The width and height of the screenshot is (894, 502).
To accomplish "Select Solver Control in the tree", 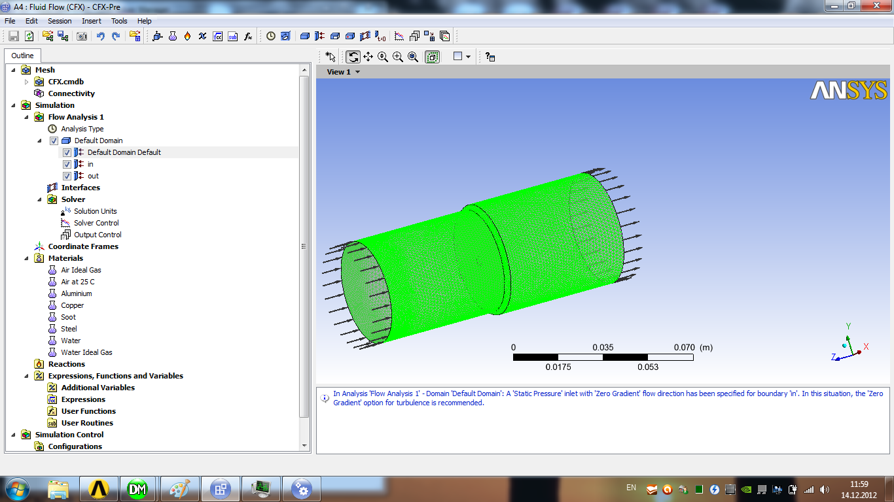I will point(96,223).
